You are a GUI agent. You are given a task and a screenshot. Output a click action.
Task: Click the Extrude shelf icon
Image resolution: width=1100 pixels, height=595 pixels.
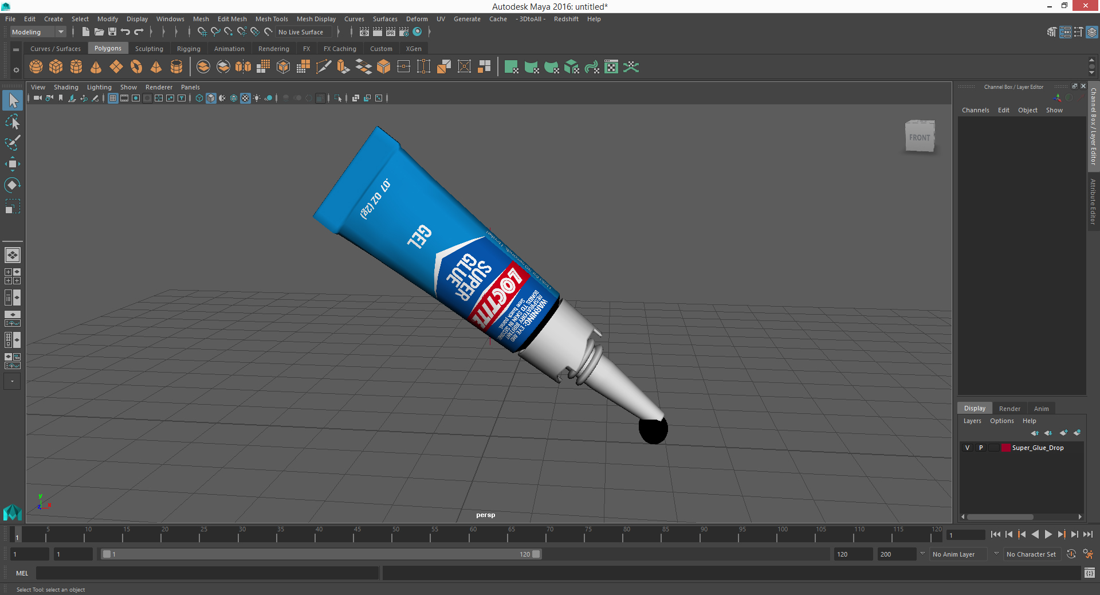[x=344, y=67]
